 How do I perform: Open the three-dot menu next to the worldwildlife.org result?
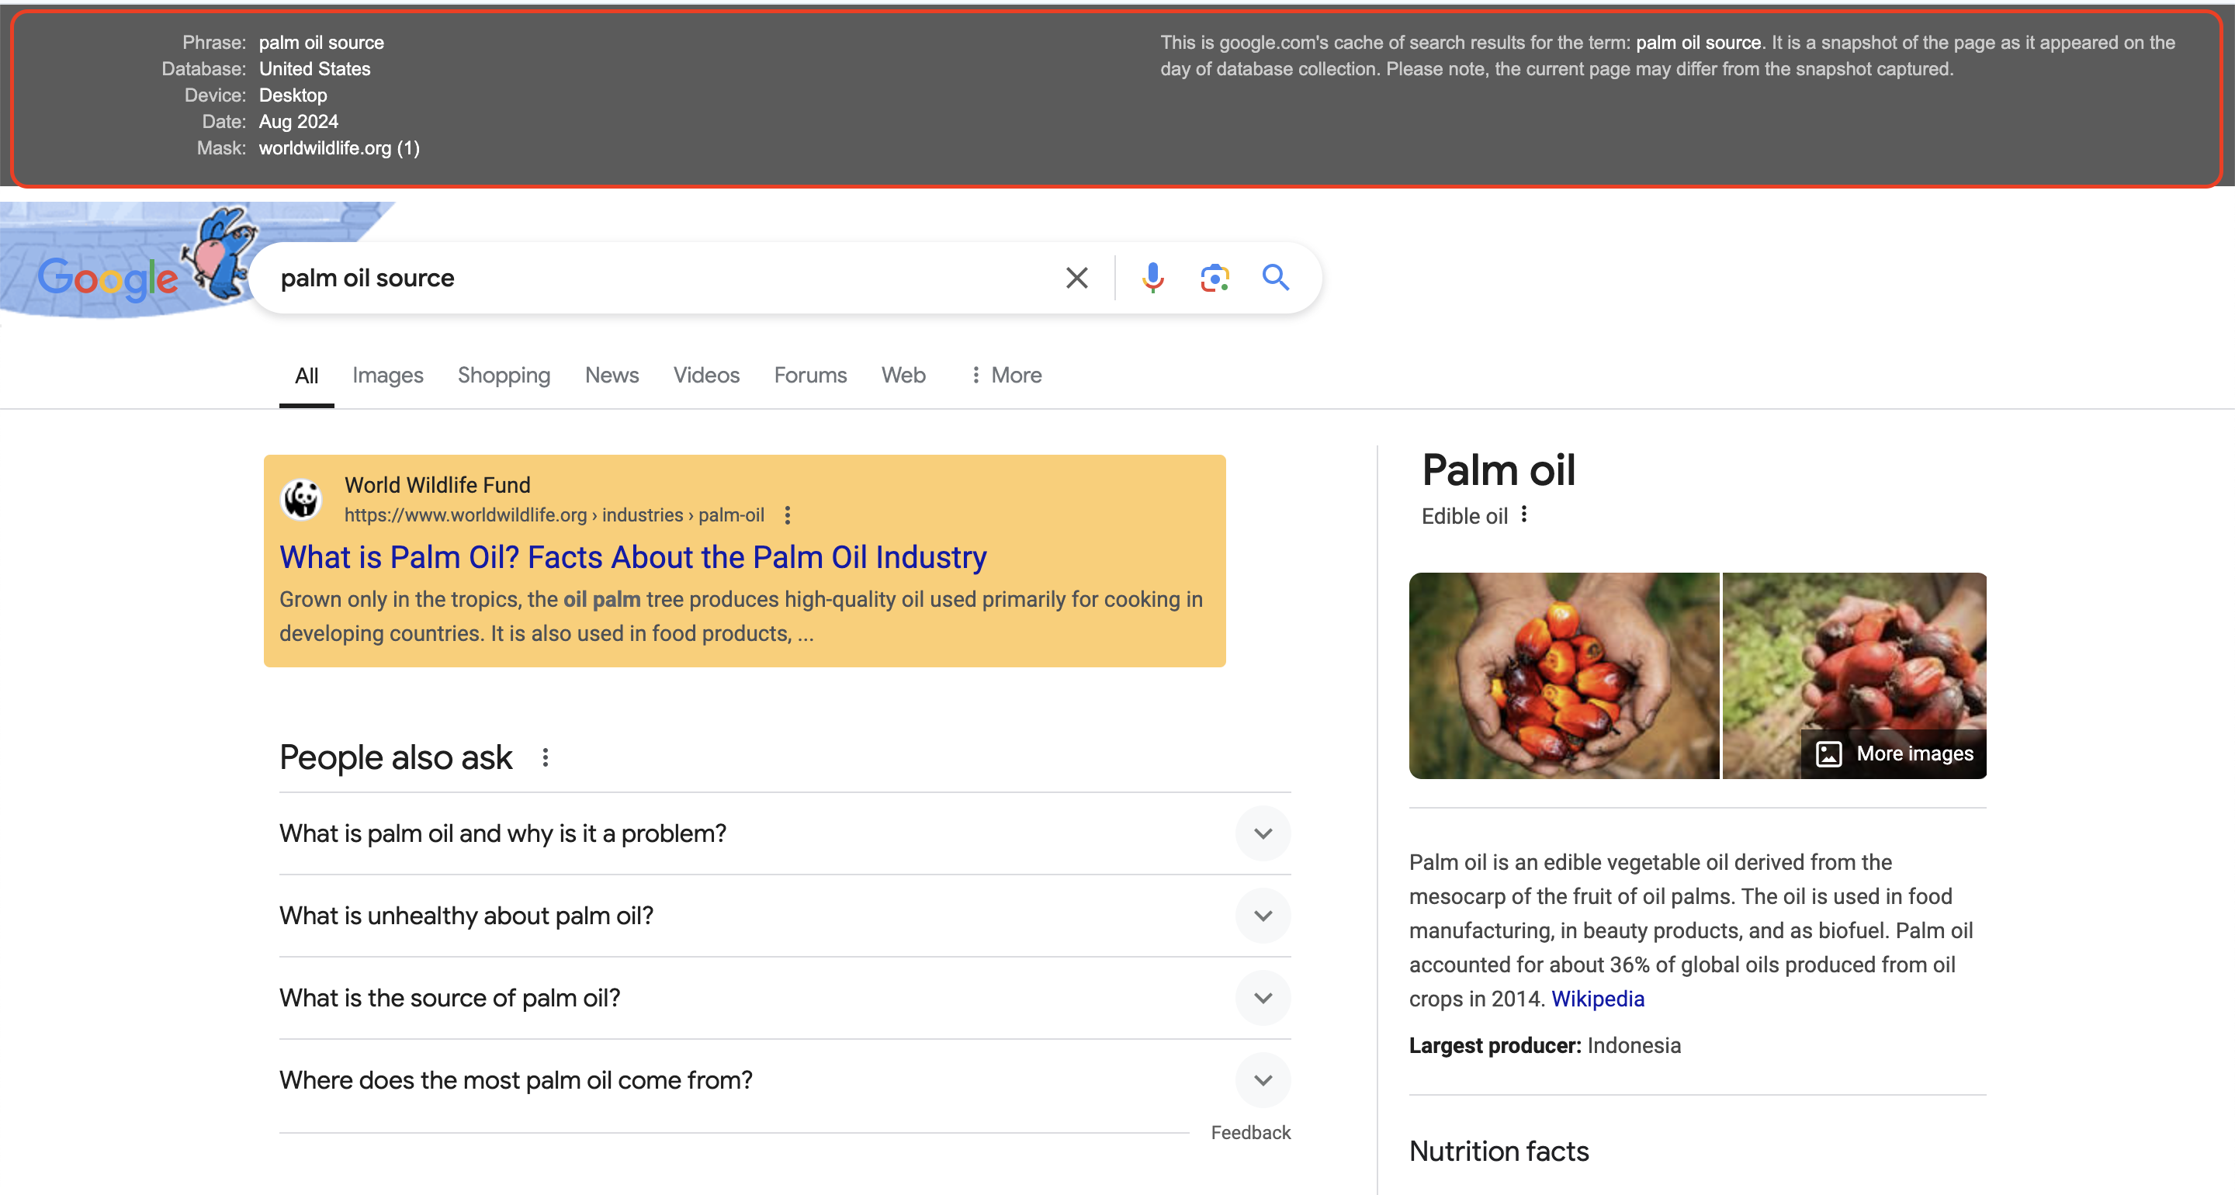(787, 514)
